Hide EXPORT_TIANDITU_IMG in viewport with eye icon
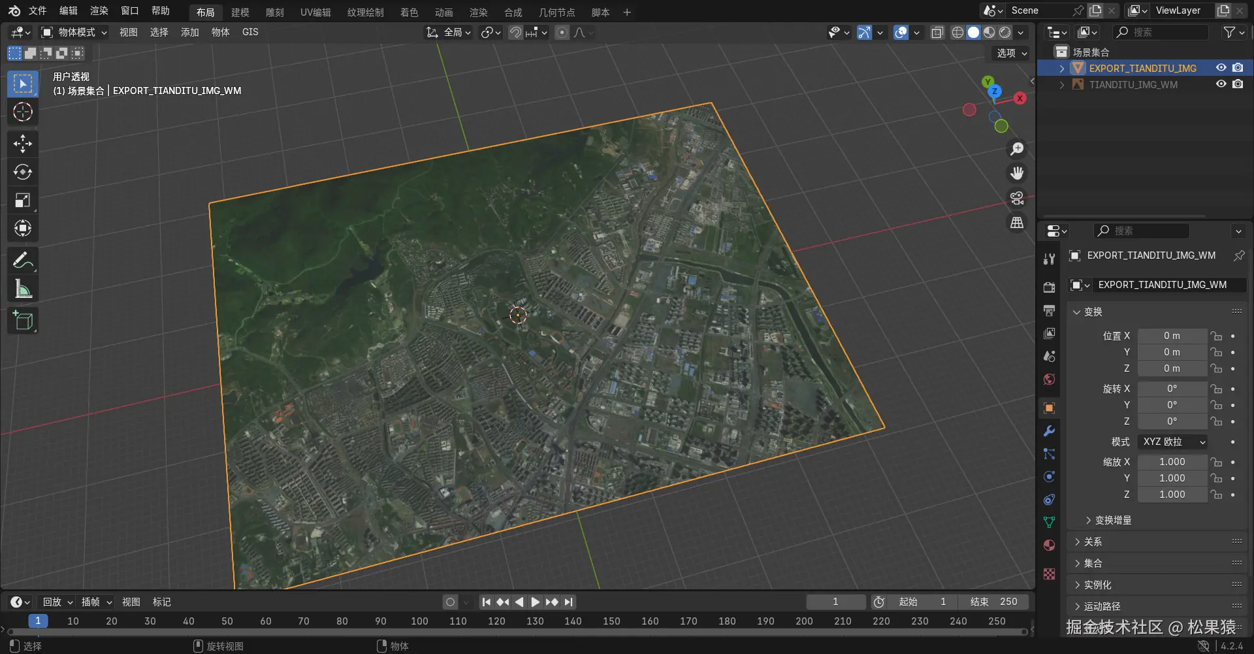Image resolution: width=1254 pixels, height=654 pixels. [x=1221, y=68]
